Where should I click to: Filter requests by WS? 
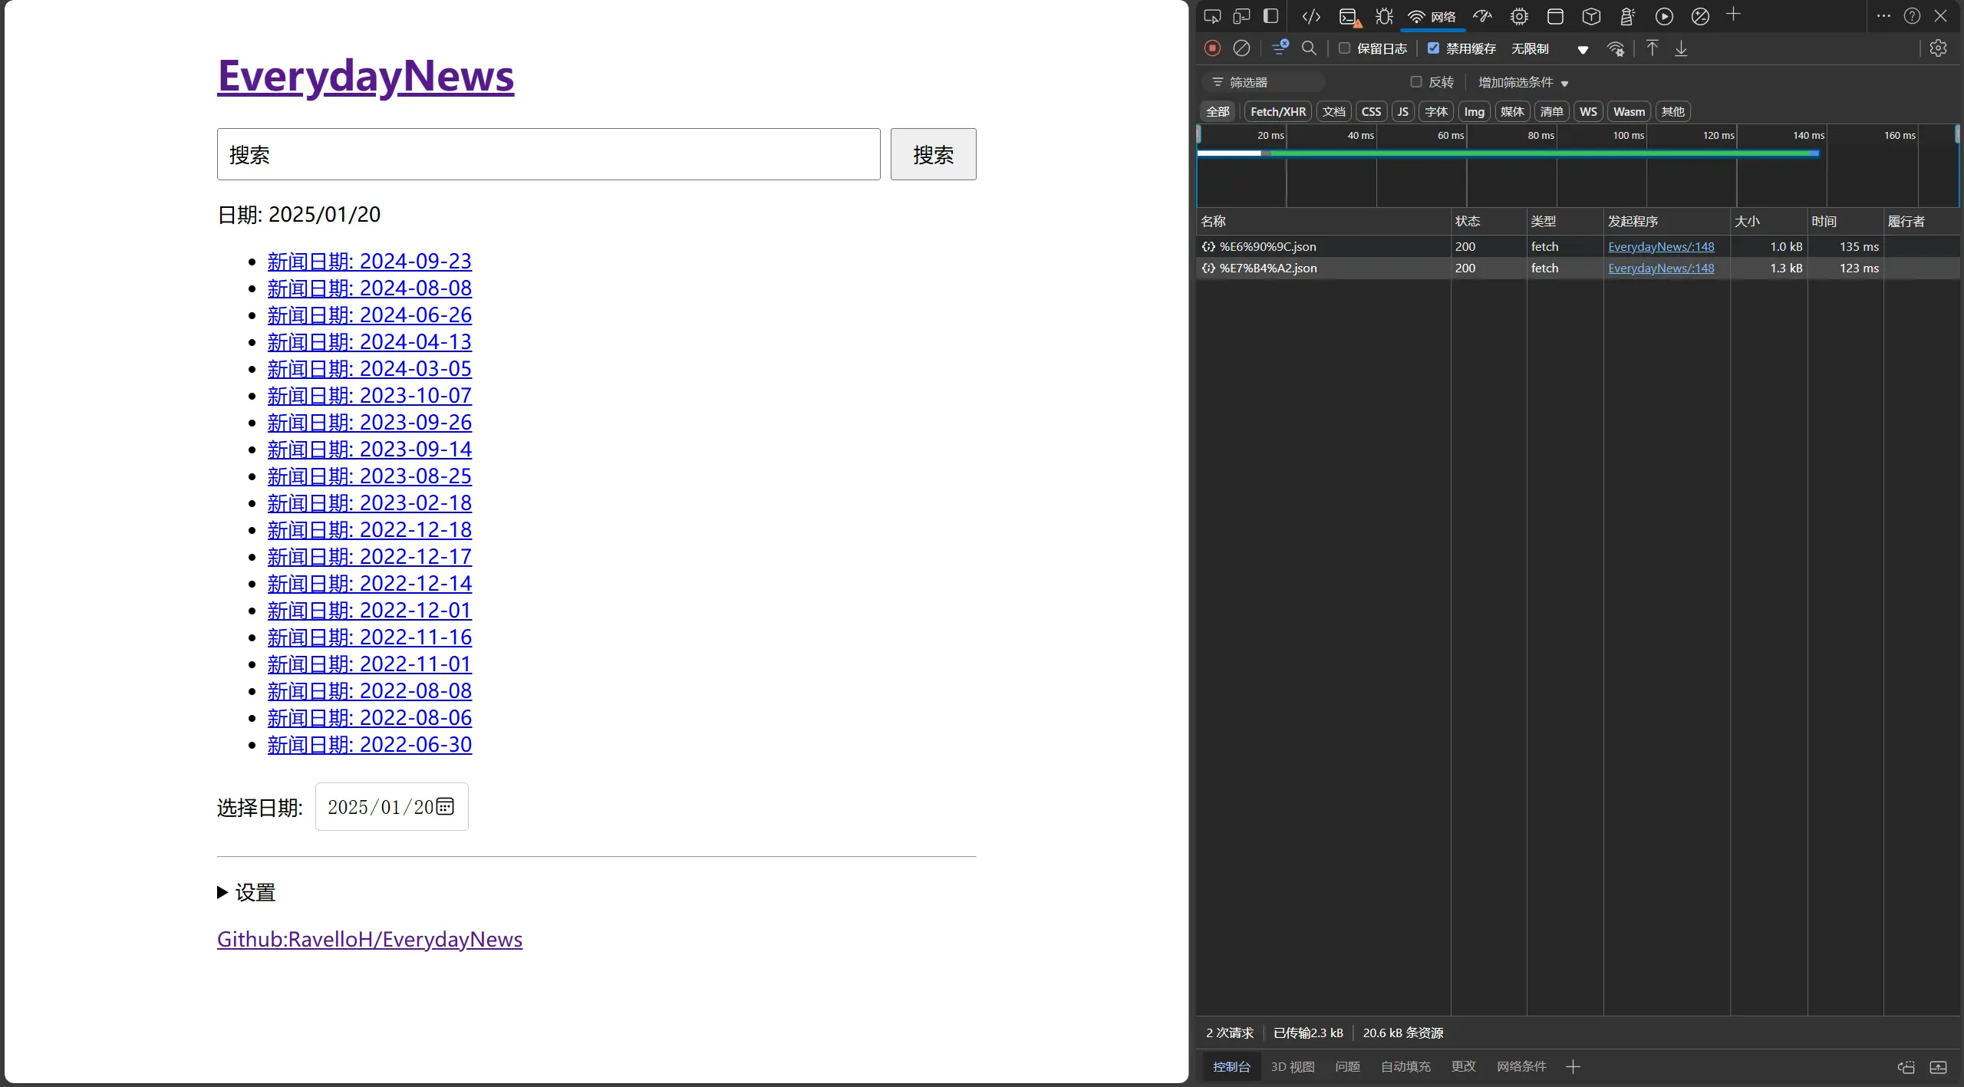(1588, 112)
